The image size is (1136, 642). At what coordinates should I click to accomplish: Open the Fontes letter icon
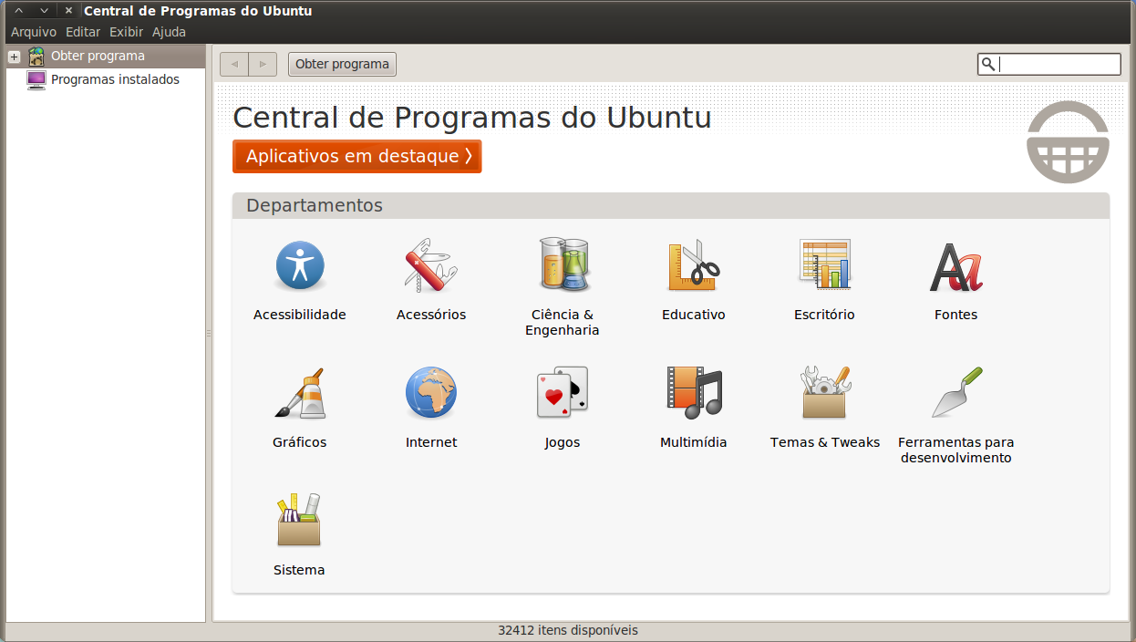pyautogui.click(x=956, y=266)
